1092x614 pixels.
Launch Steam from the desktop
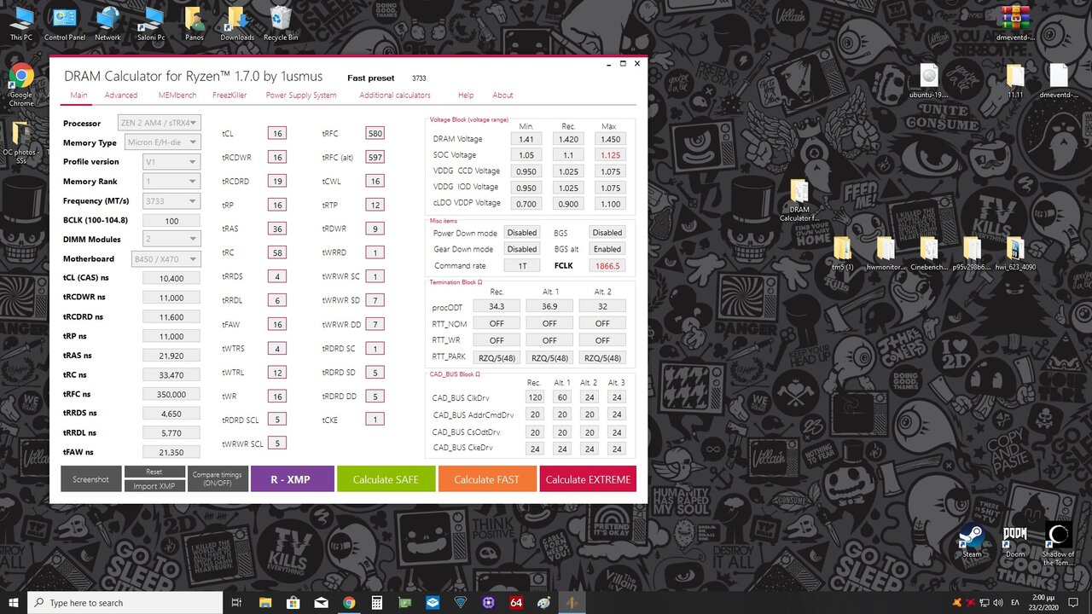972,536
